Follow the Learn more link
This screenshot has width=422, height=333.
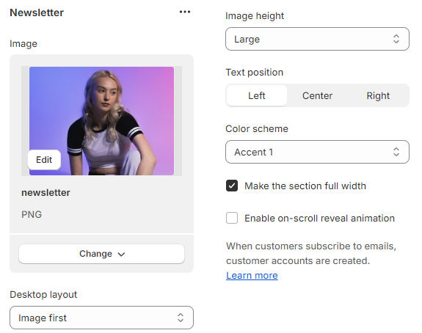coord(252,275)
